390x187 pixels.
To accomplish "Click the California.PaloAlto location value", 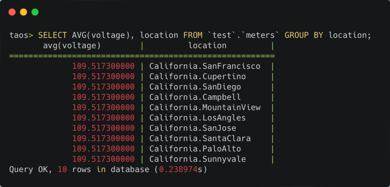I will [195, 149].
